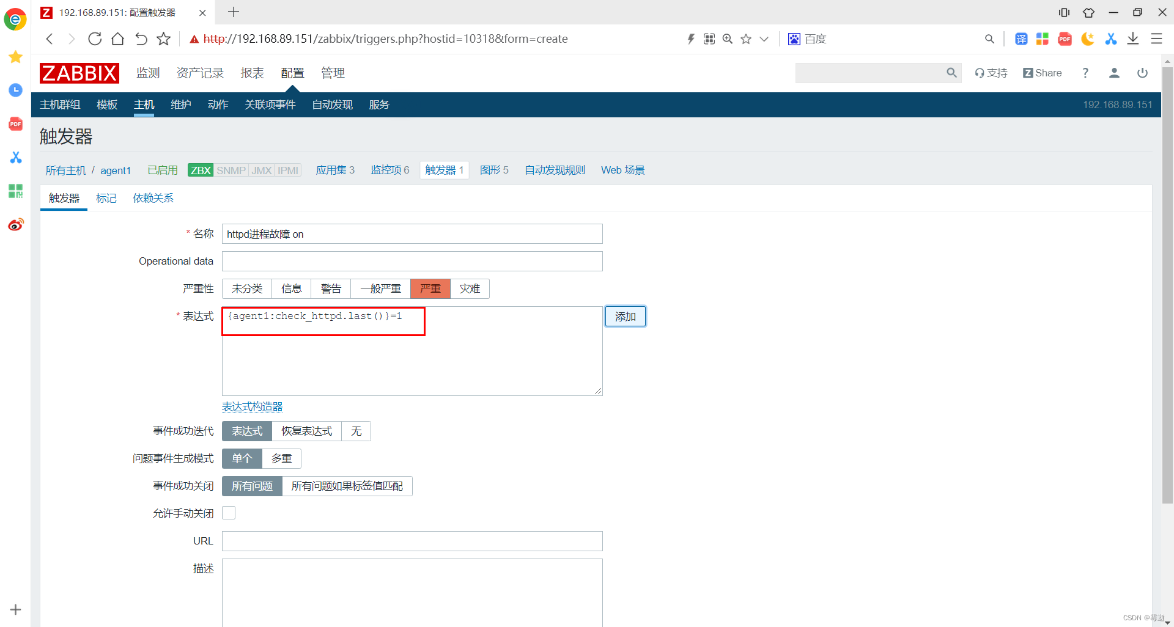
Task: Bookmark page with star icon beside home
Action: pos(163,39)
